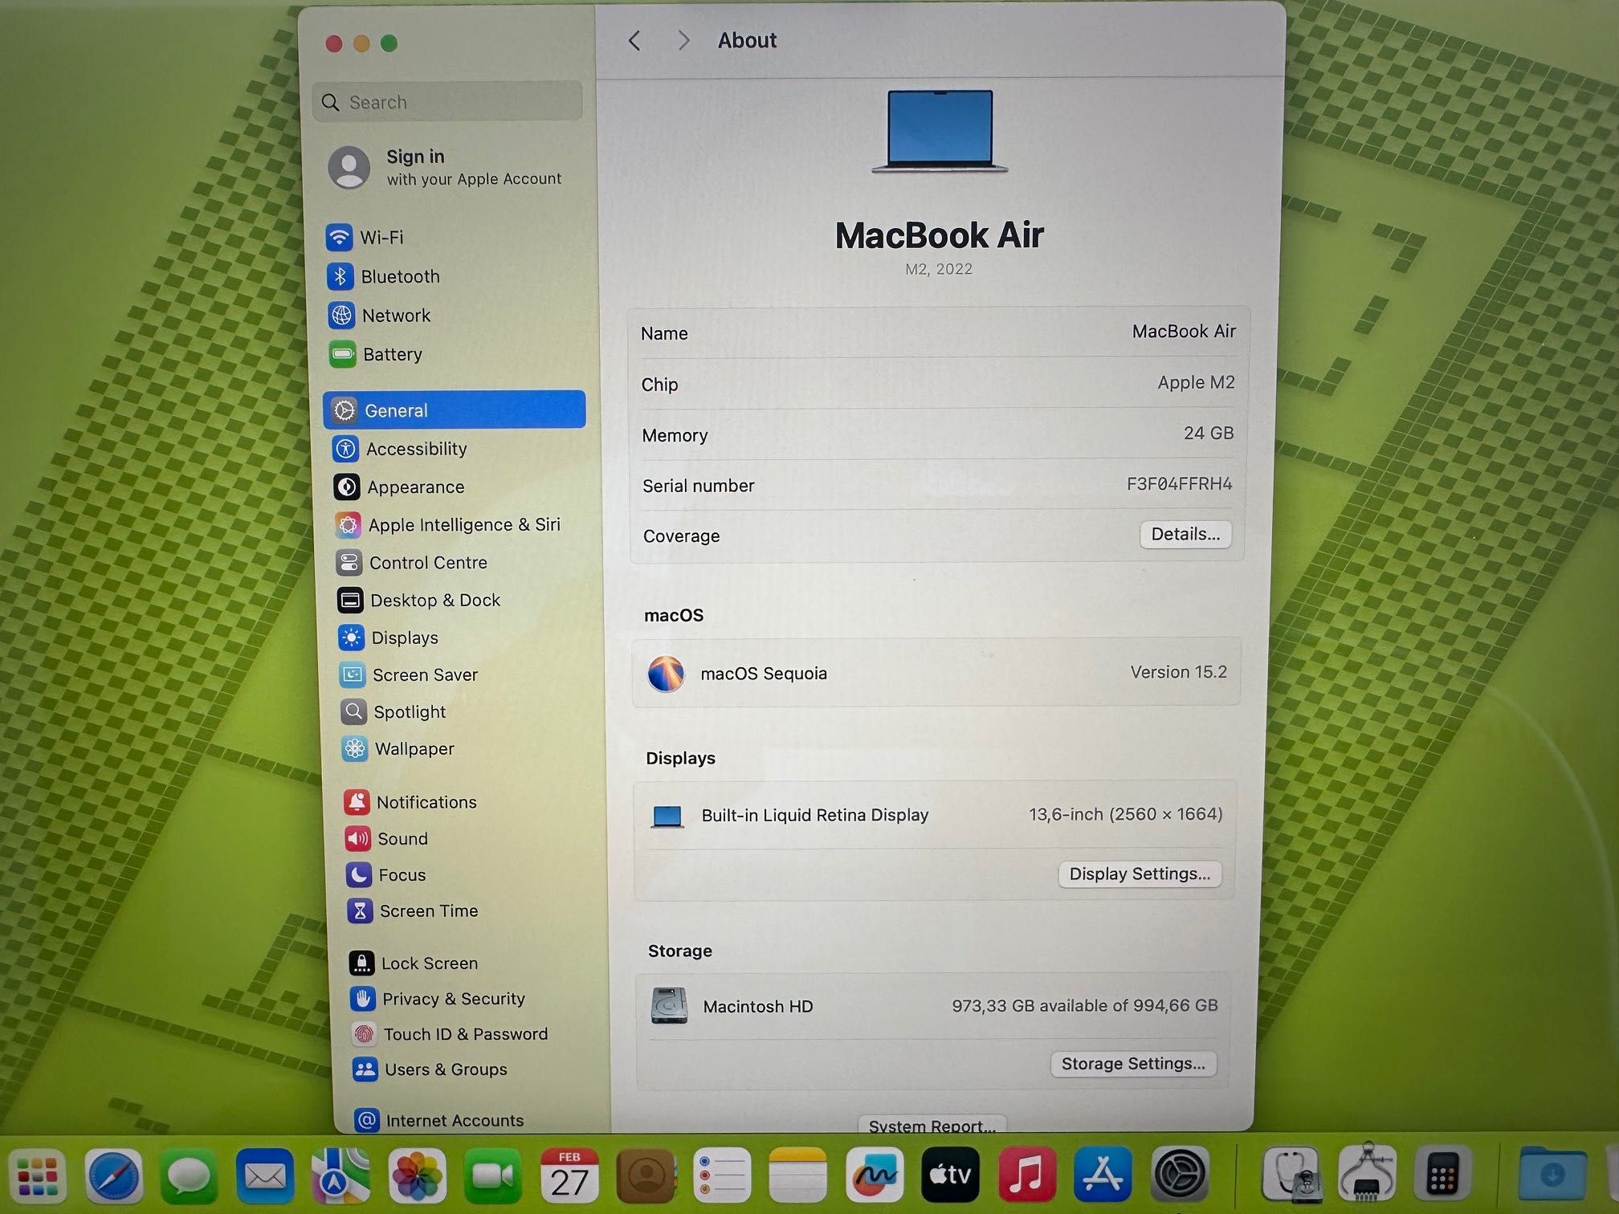Open Notes app in the Dock

pos(797,1176)
